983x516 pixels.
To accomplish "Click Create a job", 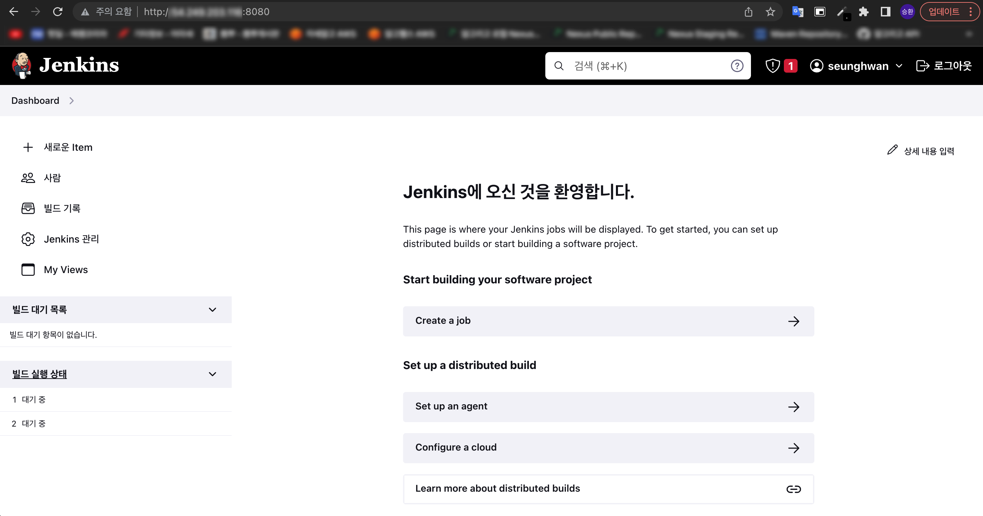I will 608,321.
